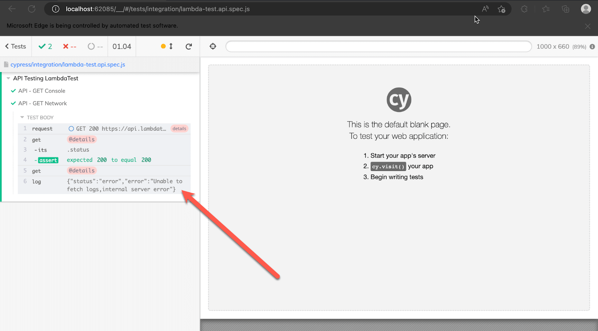The height and width of the screenshot is (331, 598).
Task: Click the browser back arrow
Action: click(12, 9)
